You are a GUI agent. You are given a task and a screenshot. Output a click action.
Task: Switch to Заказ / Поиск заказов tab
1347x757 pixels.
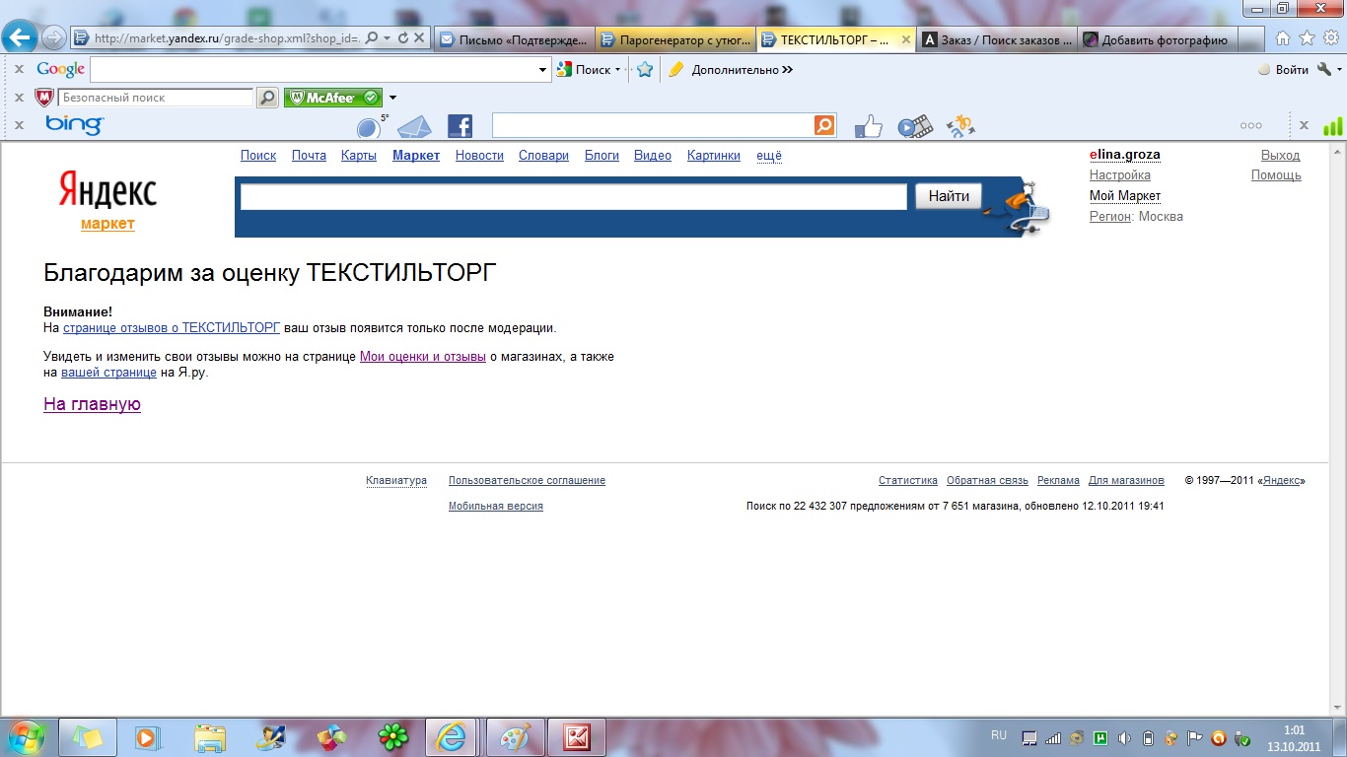[x=997, y=39]
